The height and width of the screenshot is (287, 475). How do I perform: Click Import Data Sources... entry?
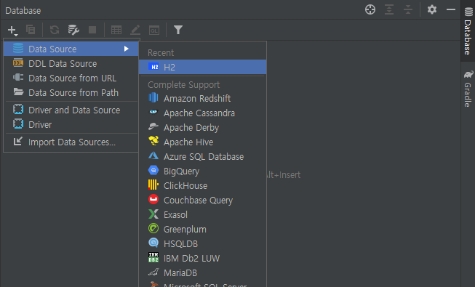tap(71, 142)
